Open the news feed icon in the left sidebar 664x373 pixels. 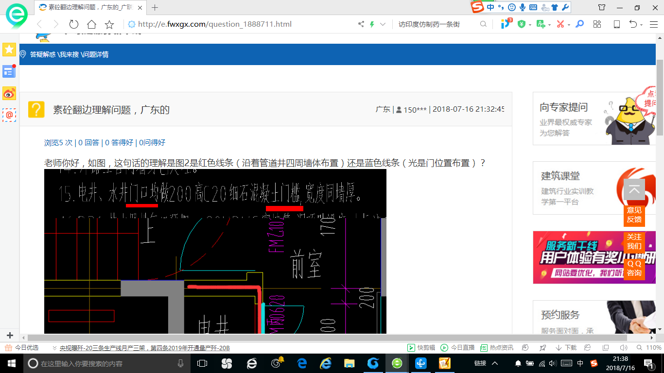click(9, 72)
